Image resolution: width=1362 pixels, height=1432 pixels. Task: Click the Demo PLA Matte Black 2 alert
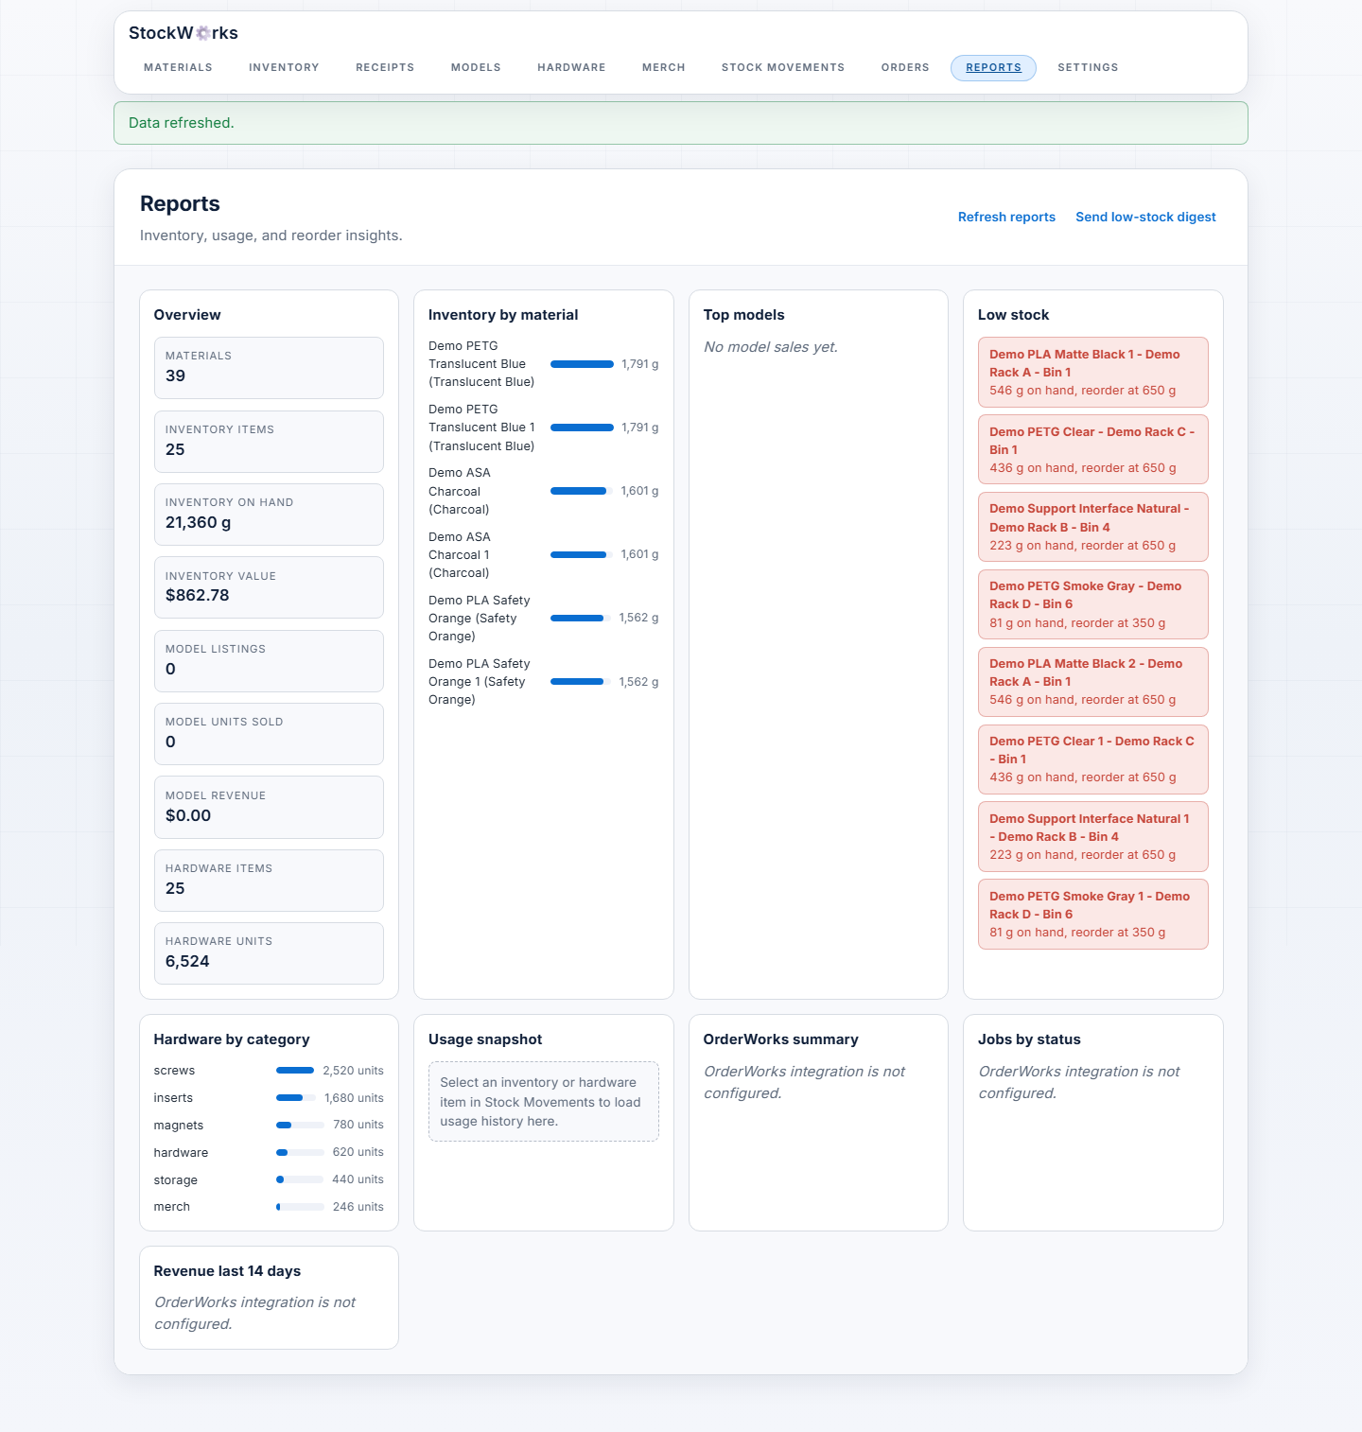pyautogui.click(x=1092, y=682)
